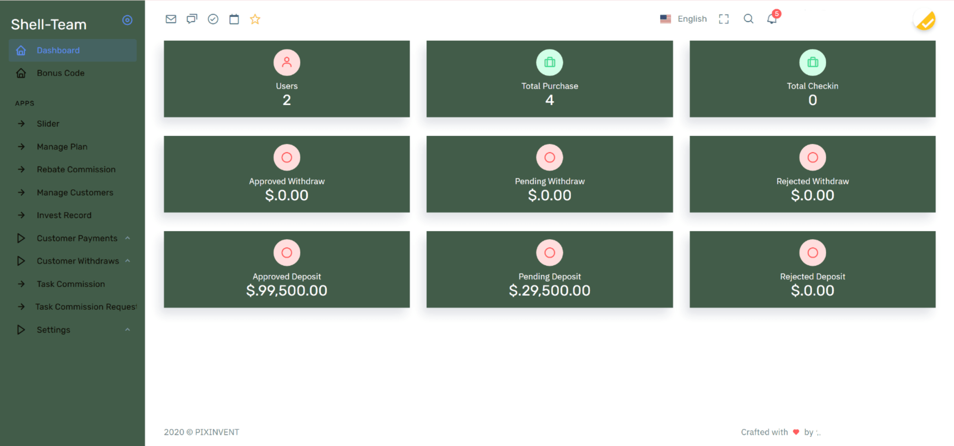This screenshot has width=954, height=446.
Task: Open notifications bell with 5 badge
Action: (772, 19)
